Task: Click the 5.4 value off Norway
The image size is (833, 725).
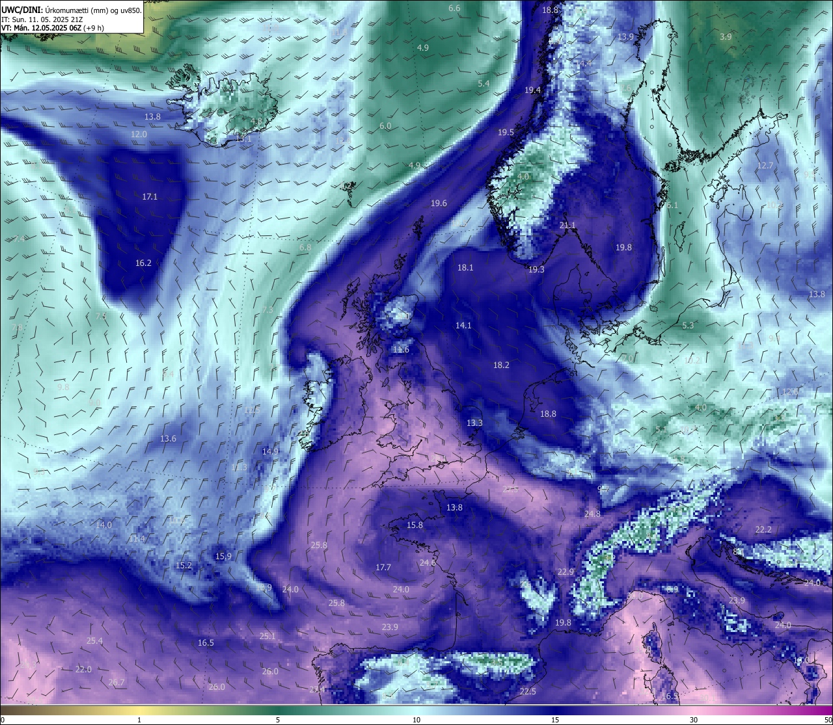Action: (484, 84)
